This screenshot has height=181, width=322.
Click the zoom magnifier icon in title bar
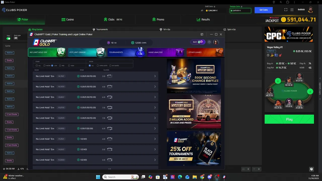point(281,2)
